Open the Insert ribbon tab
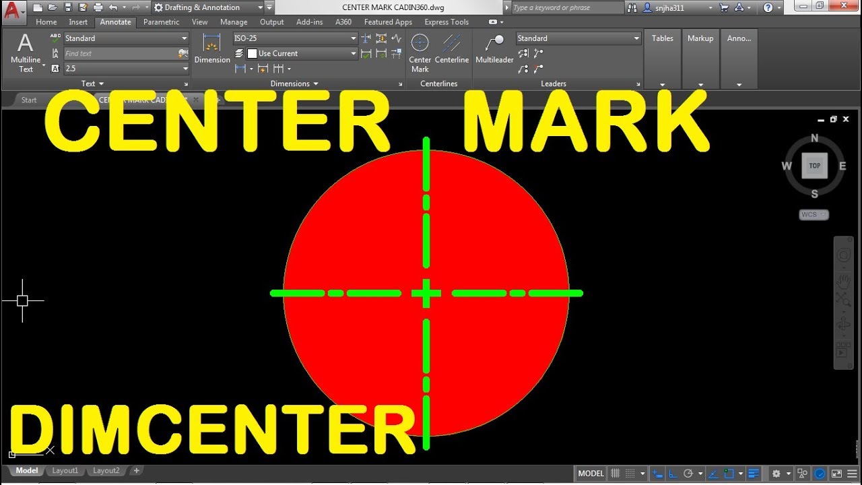 pyautogui.click(x=78, y=22)
